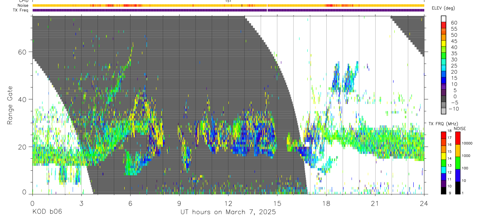Screen dimensions: 477x220
Task: Click the TX FRQ scale label '17'
Action: [449, 138]
